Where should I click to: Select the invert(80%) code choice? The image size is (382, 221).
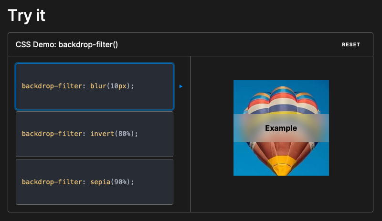point(95,134)
